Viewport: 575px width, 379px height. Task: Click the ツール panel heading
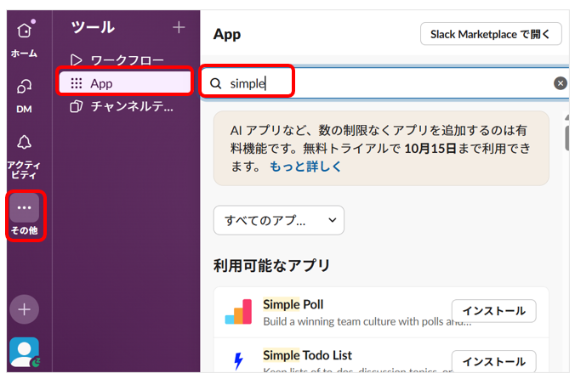pyautogui.click(x=93, y=27)
